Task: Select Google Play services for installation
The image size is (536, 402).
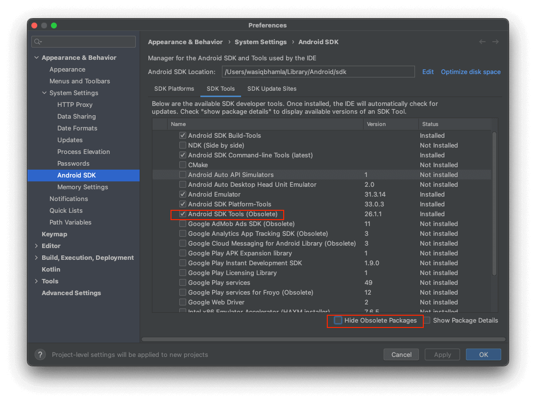Action: click(183, 282)
